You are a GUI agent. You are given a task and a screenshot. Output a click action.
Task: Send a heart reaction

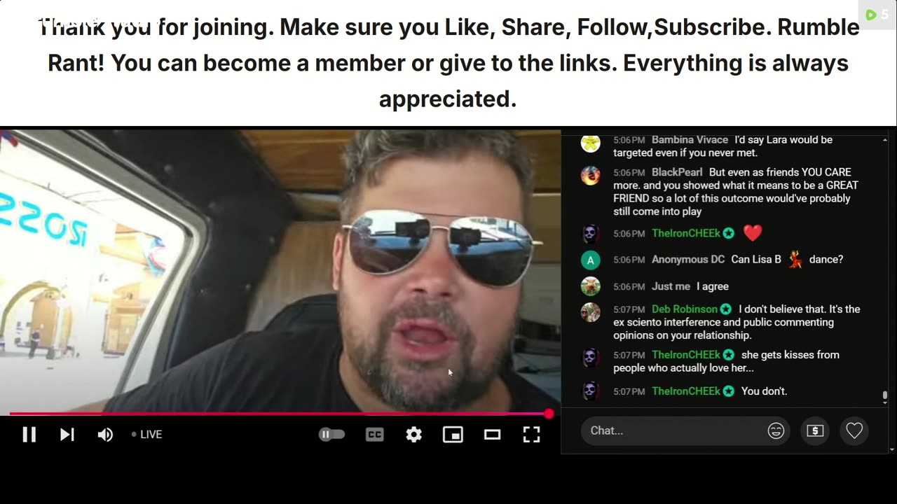coord(854,430)
